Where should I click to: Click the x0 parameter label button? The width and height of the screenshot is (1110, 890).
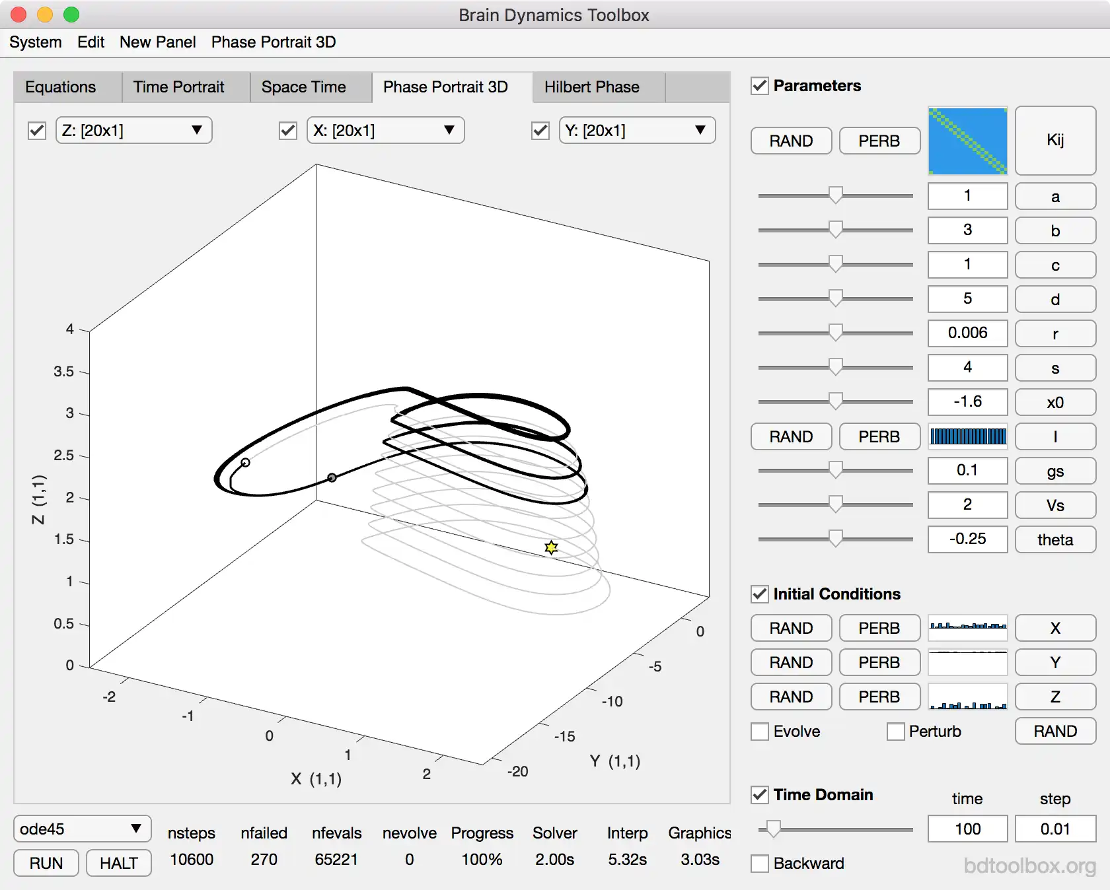point(1054,402)
